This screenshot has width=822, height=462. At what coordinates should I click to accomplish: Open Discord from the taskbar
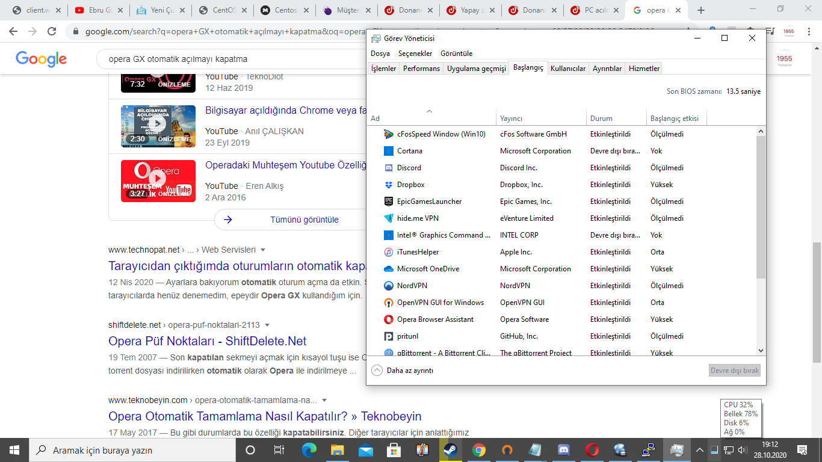click(x=564, y=450)
